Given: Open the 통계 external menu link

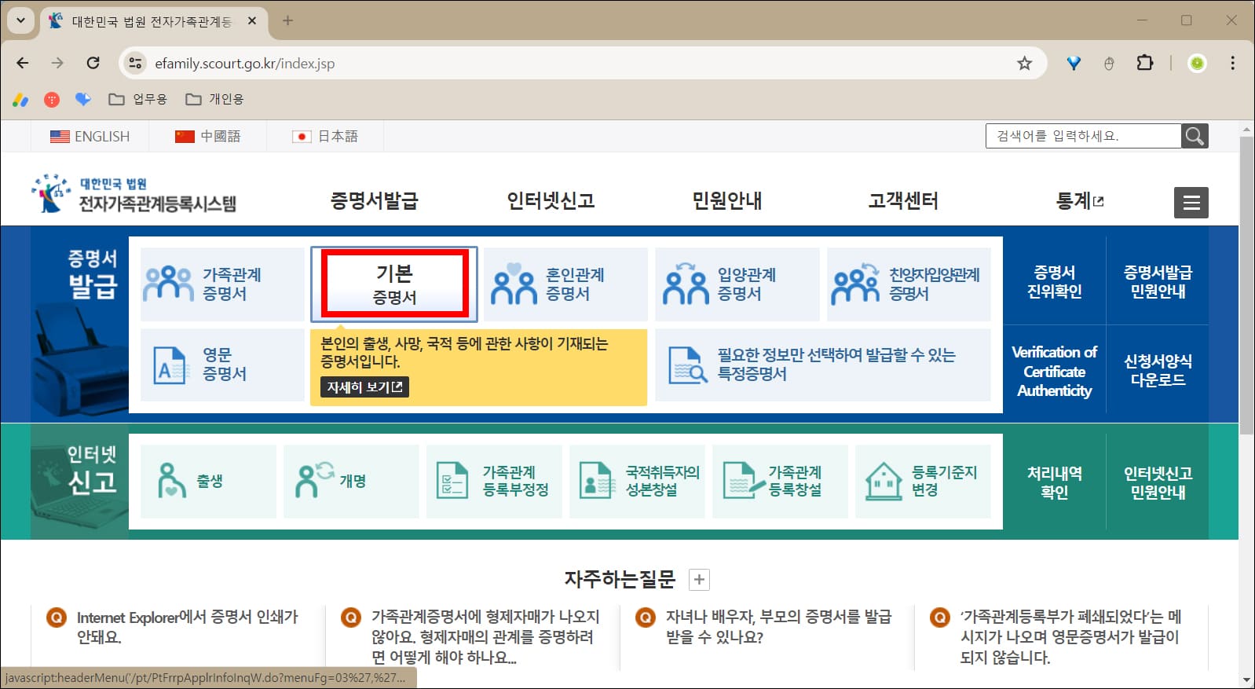Looking at the screenshot, I should (1080, 201).
